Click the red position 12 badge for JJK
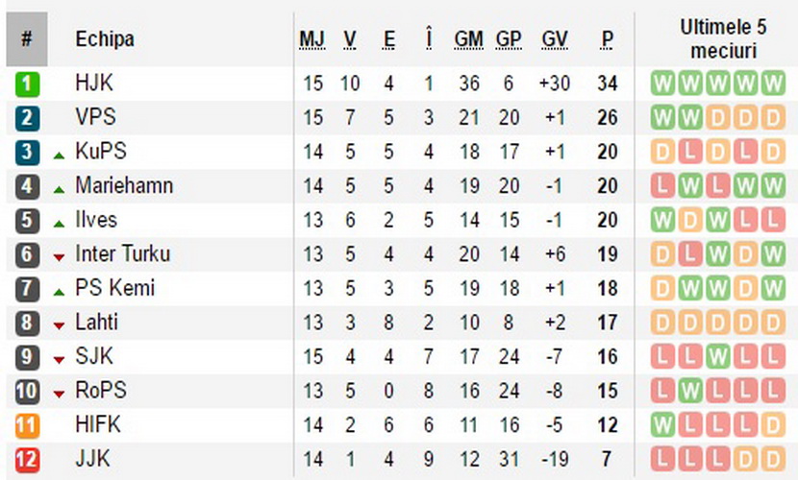 [x=27, y=460]
